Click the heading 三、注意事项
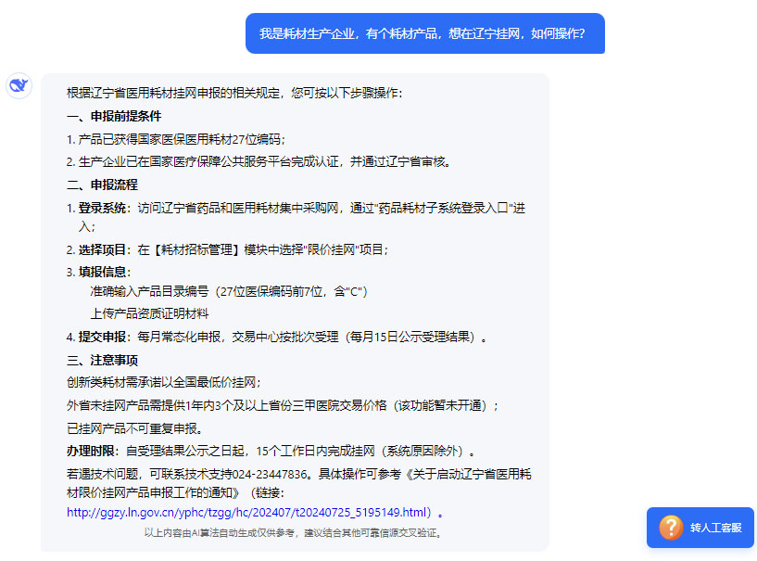757x561 pixels. (102, 360)
